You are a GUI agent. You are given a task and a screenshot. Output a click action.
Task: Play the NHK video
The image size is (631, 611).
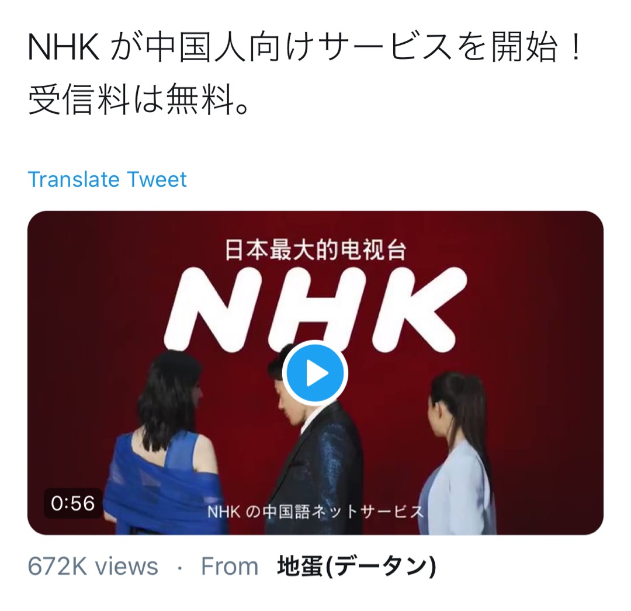[x=315, y=373]
